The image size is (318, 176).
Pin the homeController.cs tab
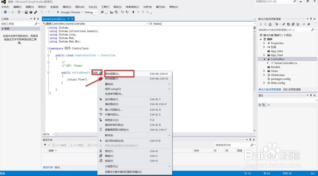point(69,19)
